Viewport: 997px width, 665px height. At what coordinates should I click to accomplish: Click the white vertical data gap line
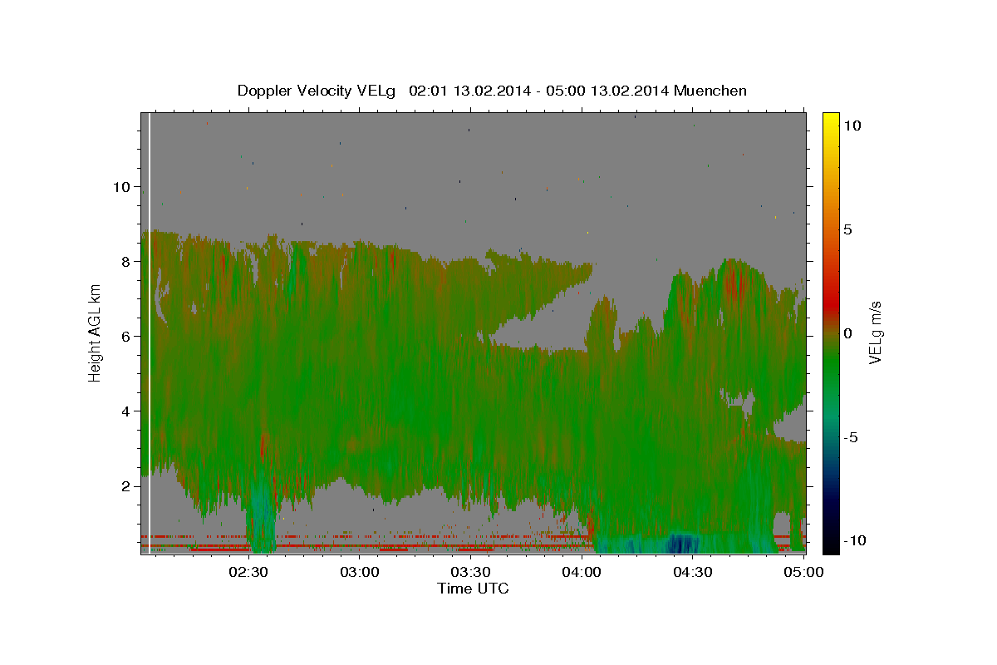point(149,332)
